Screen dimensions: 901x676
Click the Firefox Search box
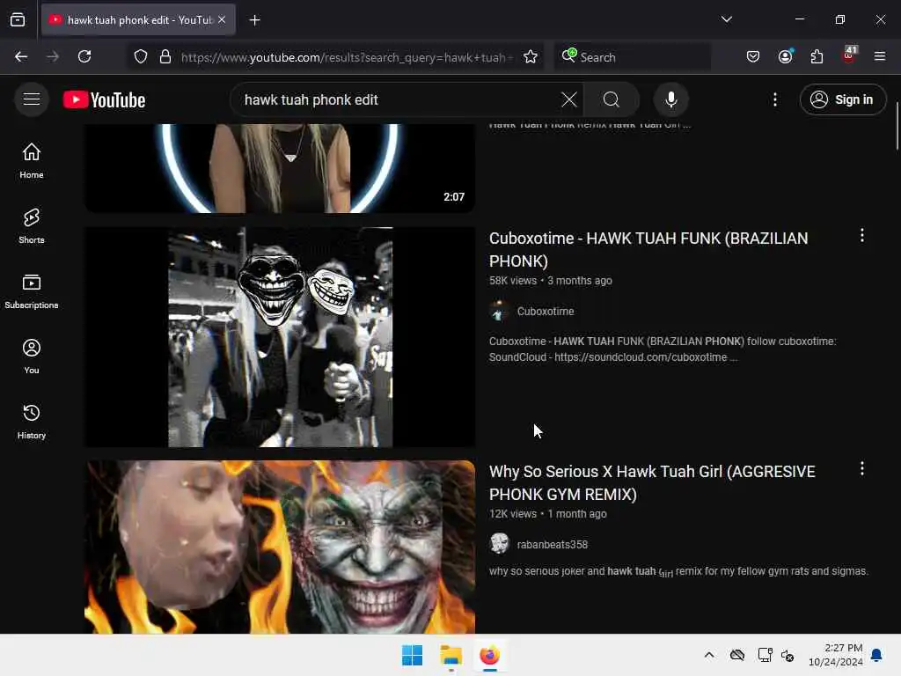coord(632,57)
